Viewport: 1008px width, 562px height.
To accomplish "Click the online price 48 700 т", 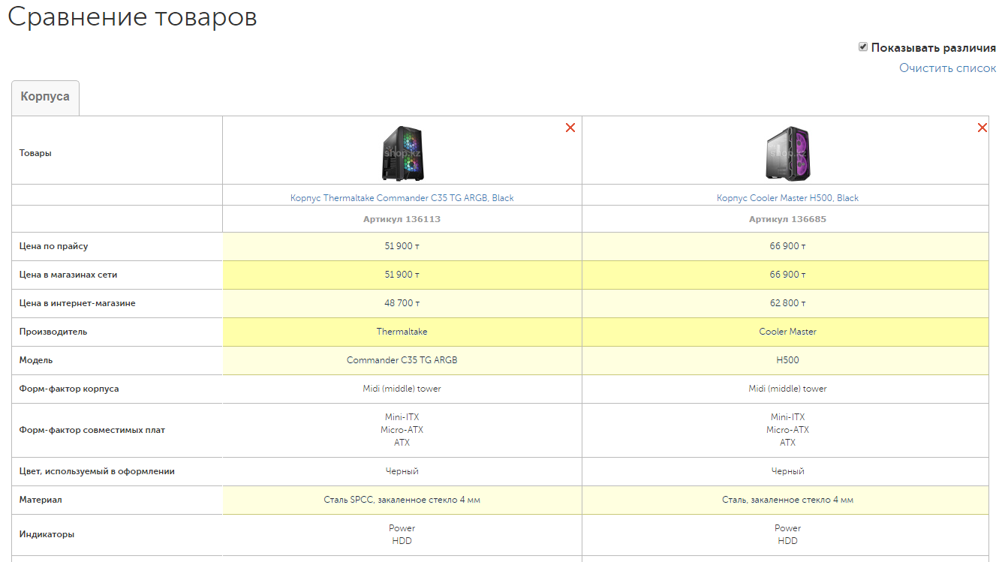I will pyautogui.click(x=402, y=303).
